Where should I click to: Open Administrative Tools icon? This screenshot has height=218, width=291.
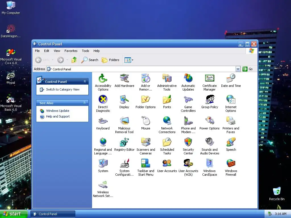tap(167, 82)
